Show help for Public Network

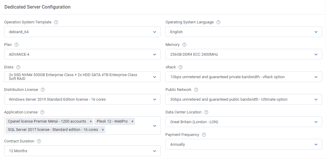point(196,90)
